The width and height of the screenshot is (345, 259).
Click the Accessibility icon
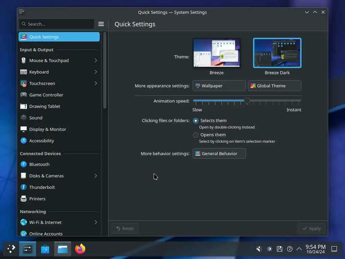click(24, 141)
